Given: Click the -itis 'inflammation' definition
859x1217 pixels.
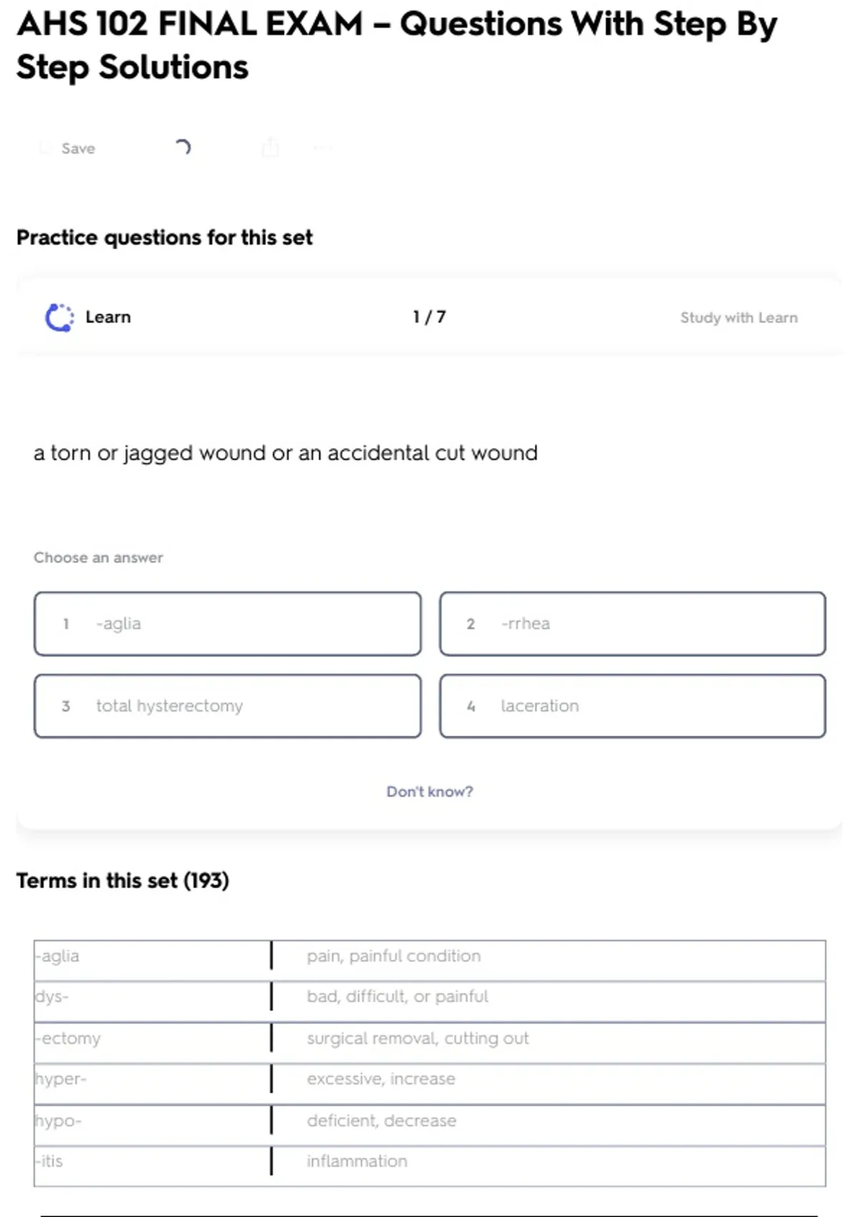Looking at the screenshot, I should [357, 1161].
